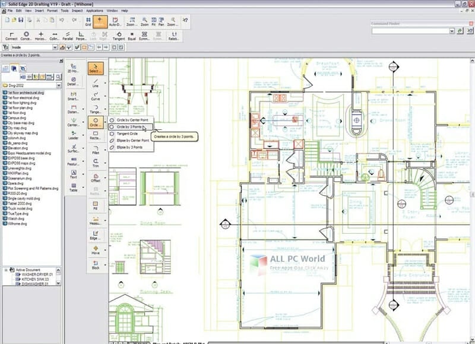Open the Applications menu
Screen dimensions: 475x344
click(94, 11)
